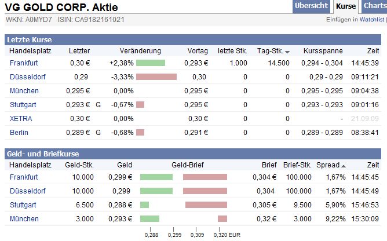Open Stuttgart in Geld- und Briefkurse table
The width and height of the screenshot is (387, 241).
click(23, 205)
